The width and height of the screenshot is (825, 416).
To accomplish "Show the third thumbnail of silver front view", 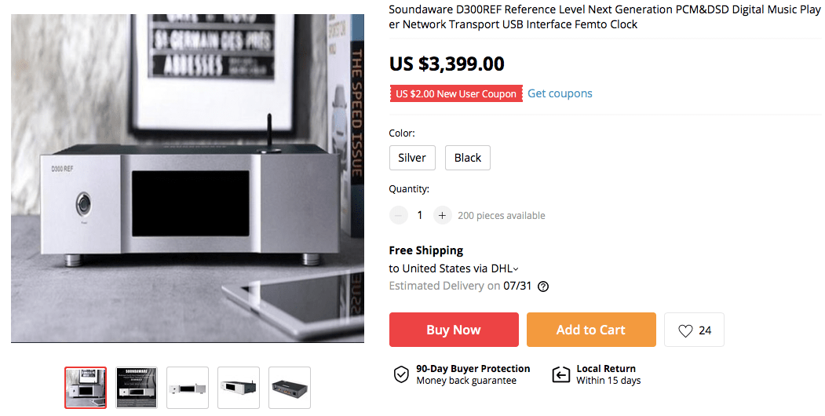I will pyautogui.click(x=188, y=388).
